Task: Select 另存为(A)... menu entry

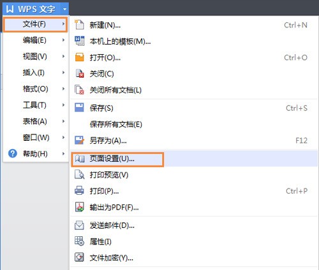Action: [194, 140]
